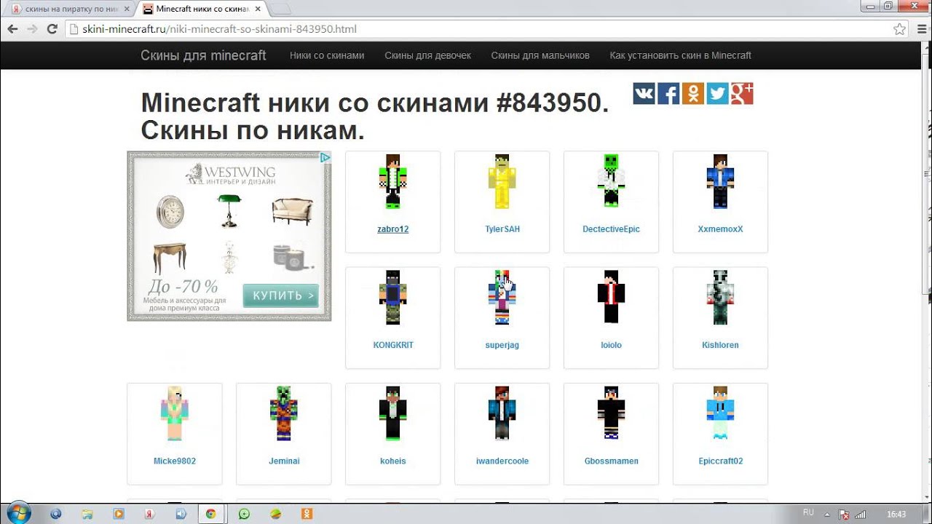
Task: Click the Kishloren skin thumbnail
Action: tap(720, 297)
